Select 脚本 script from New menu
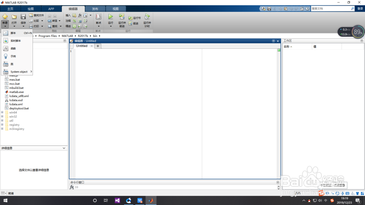The image size is (365, 205). pos(17,33)
